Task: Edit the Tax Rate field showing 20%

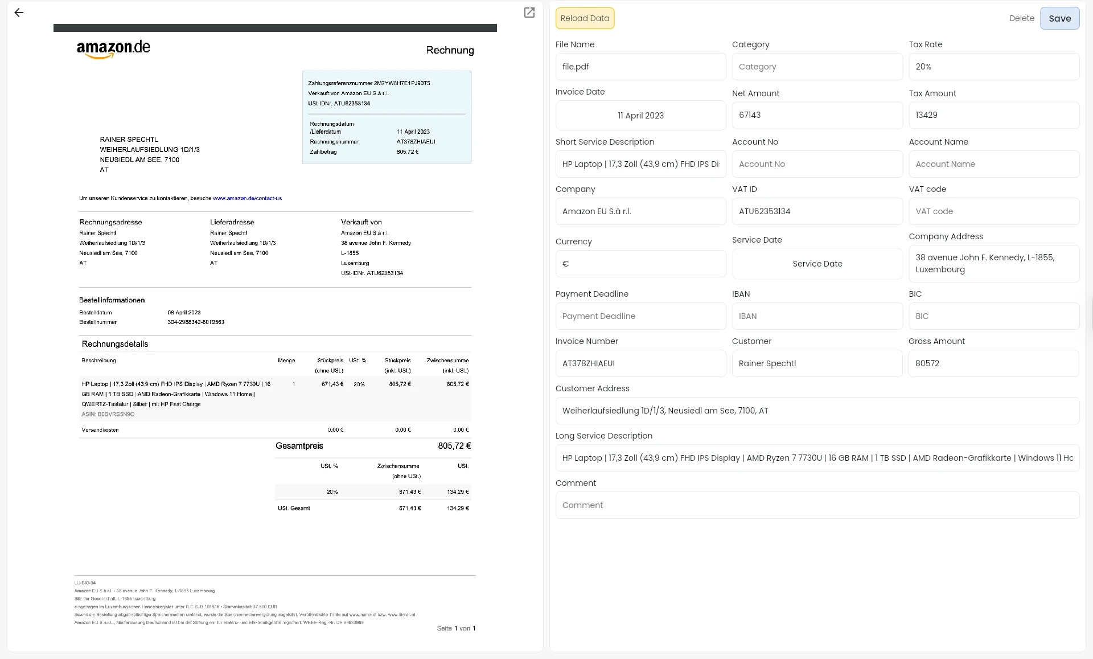Action: [x=993, y=67]
